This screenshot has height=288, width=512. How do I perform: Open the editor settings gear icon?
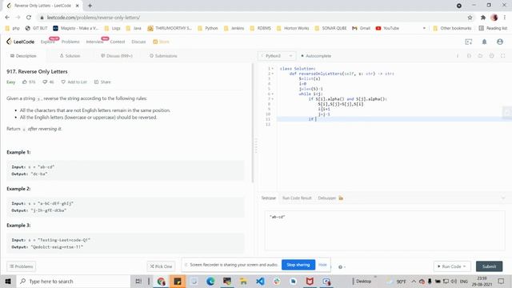tap(491, 56)
